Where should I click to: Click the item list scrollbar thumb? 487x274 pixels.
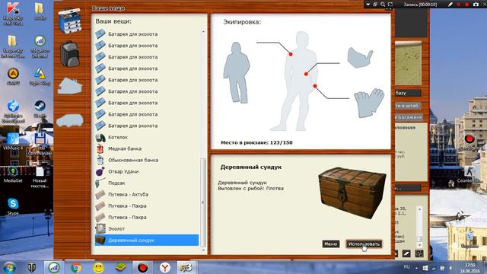[202, 202]
